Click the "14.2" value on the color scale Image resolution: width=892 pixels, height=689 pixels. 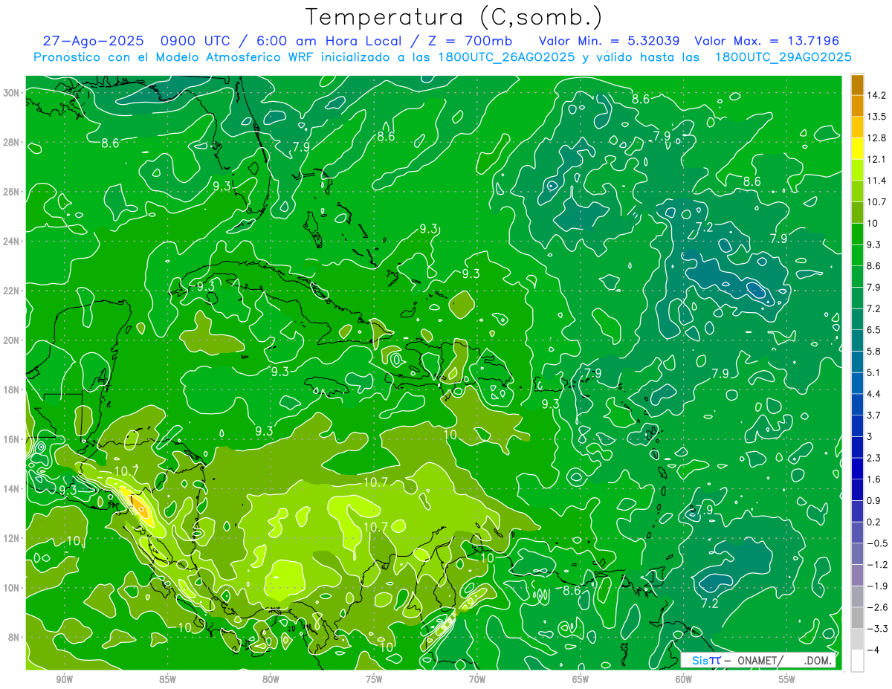point(876,94)
